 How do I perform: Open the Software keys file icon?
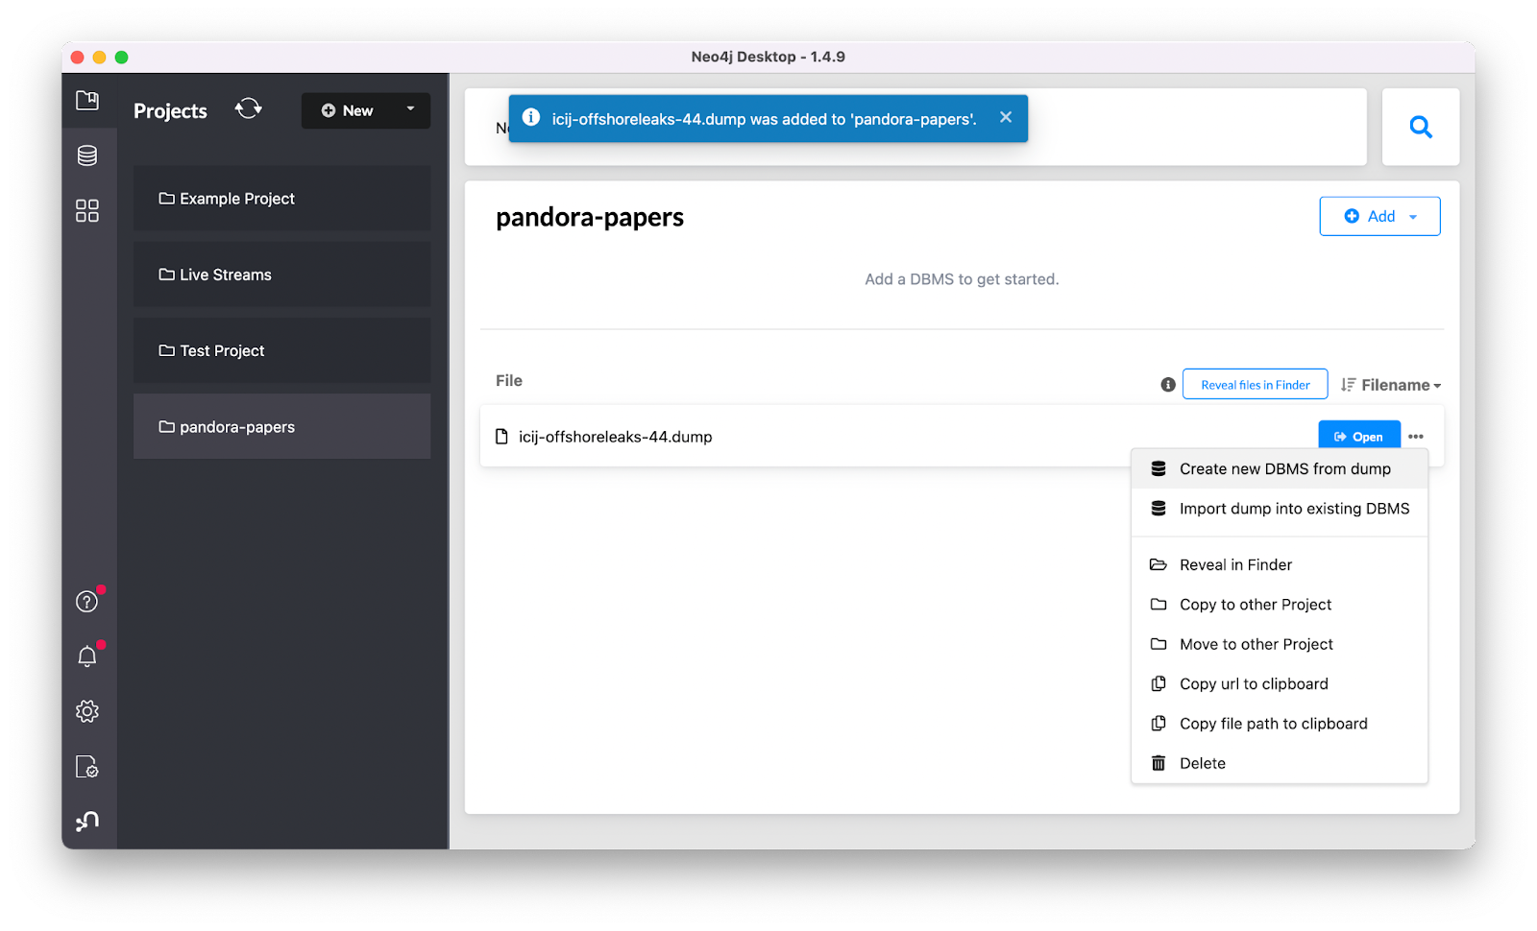click(87, 767)
